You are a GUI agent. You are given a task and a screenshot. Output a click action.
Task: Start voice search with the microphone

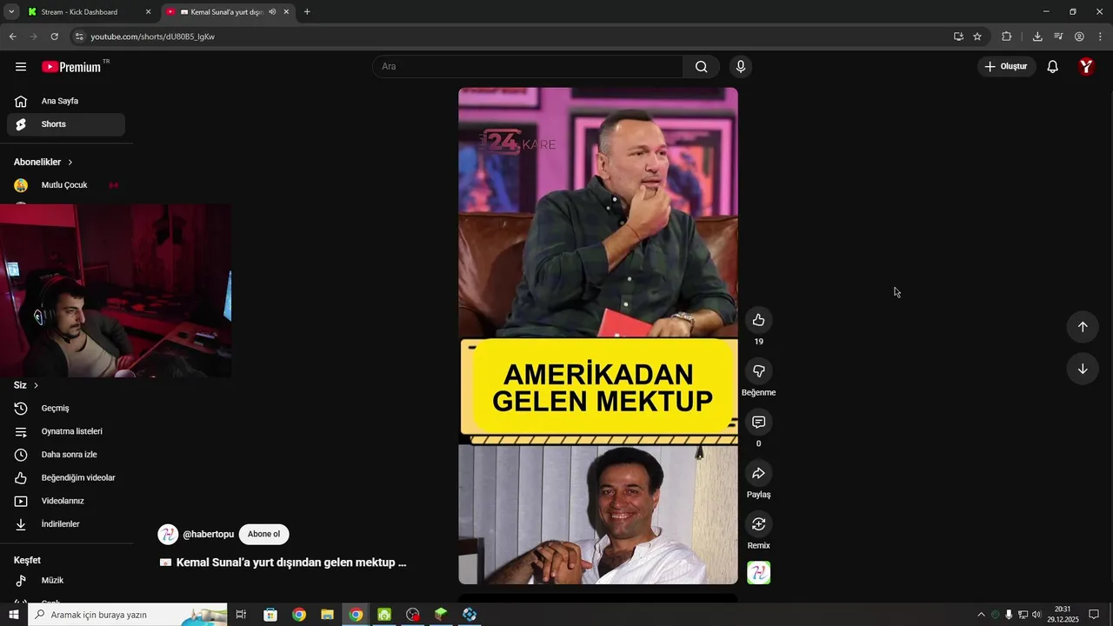click(741, 67)
